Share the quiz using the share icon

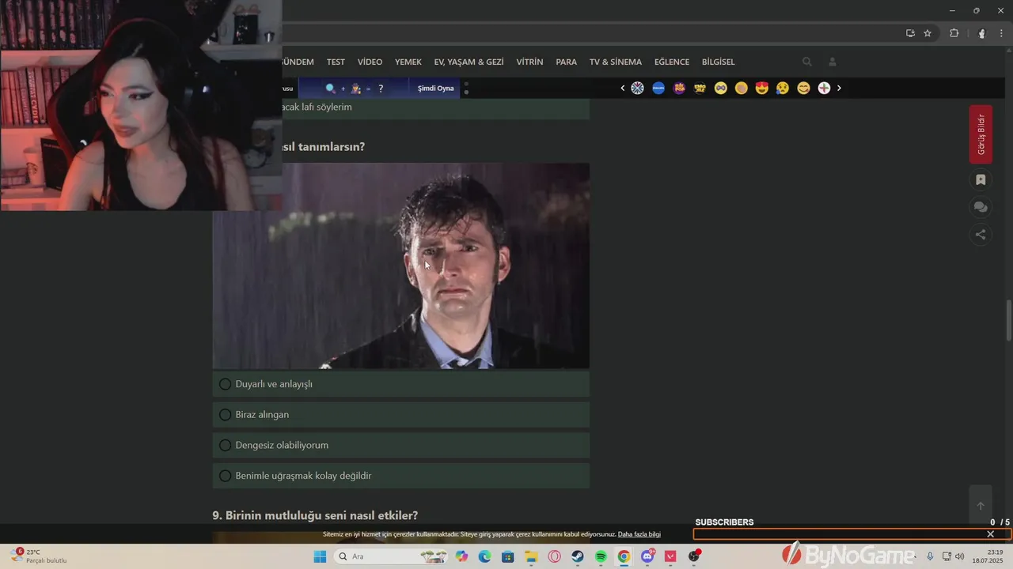pyautogui.click(x=981, y=234)
